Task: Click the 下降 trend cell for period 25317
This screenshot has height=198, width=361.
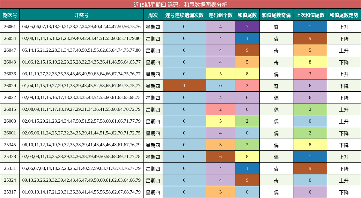Action: point(344,192)
